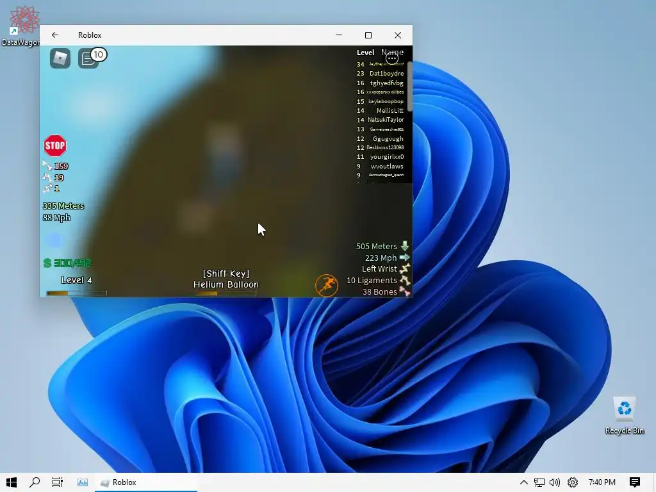The image size is (656, 492).
Task: Click the 335 Meters distance readout
Action: pos(63,206)
